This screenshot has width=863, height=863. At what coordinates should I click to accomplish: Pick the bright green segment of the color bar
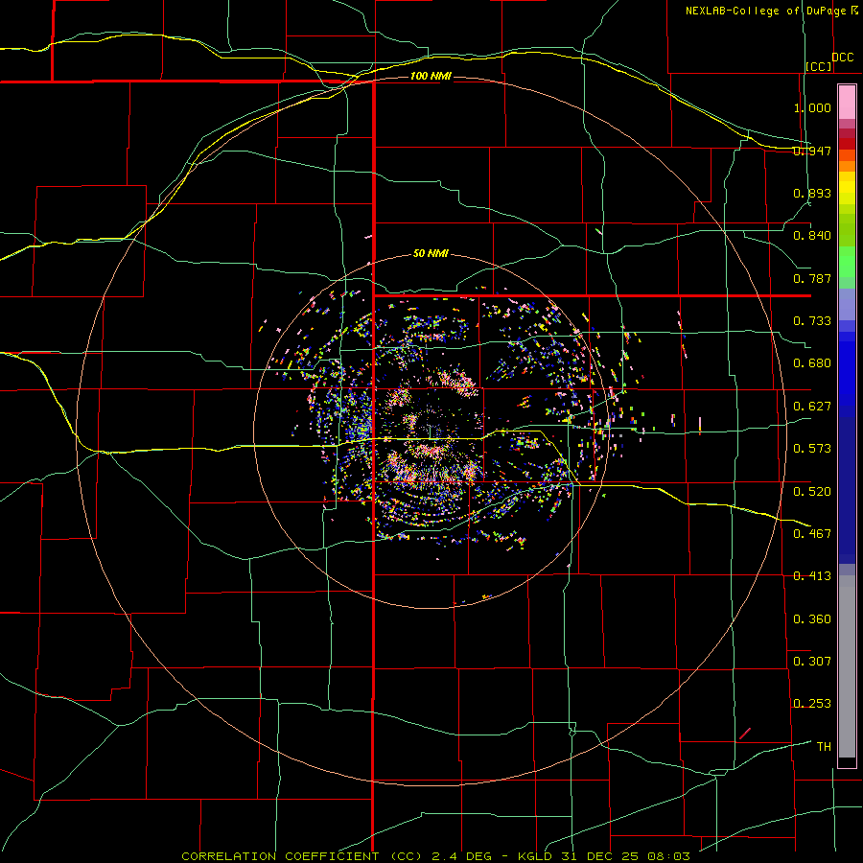pos(847,262)
